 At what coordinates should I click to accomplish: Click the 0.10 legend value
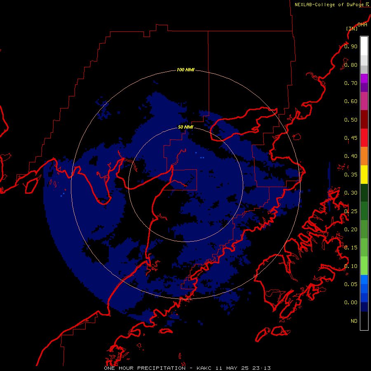click(351, 266)
